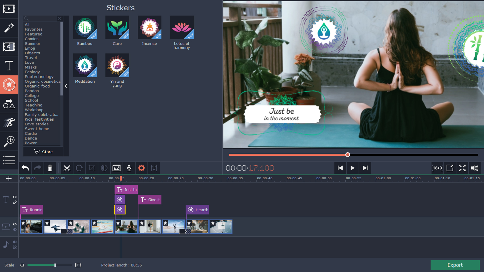Screen dimensions: 484x272
Task: Open the Transitions panel
Action: tap(9, 47)
